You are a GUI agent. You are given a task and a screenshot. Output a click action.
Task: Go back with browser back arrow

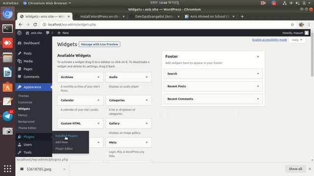pyautogui.click(x=21, y=24)
